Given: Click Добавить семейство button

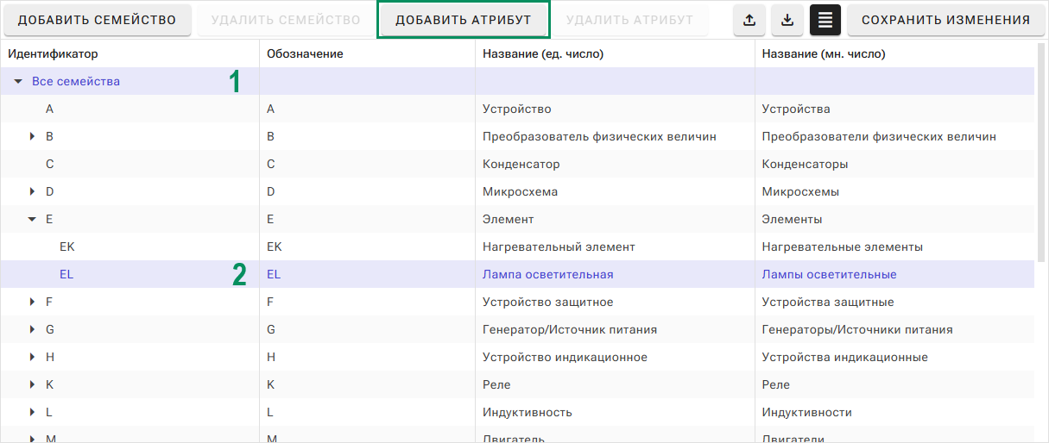Looking at the screenshot, I should pyautogui.click(x=97, y=20).
